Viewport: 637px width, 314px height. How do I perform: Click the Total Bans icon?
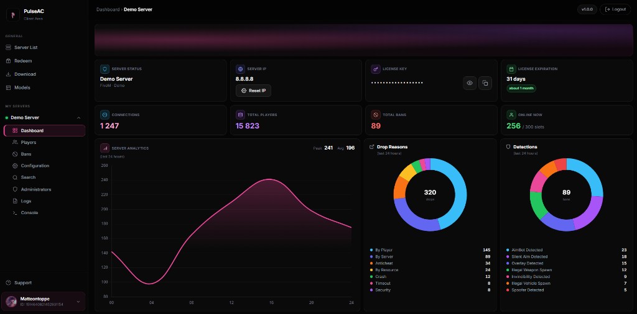click(375, 115)
